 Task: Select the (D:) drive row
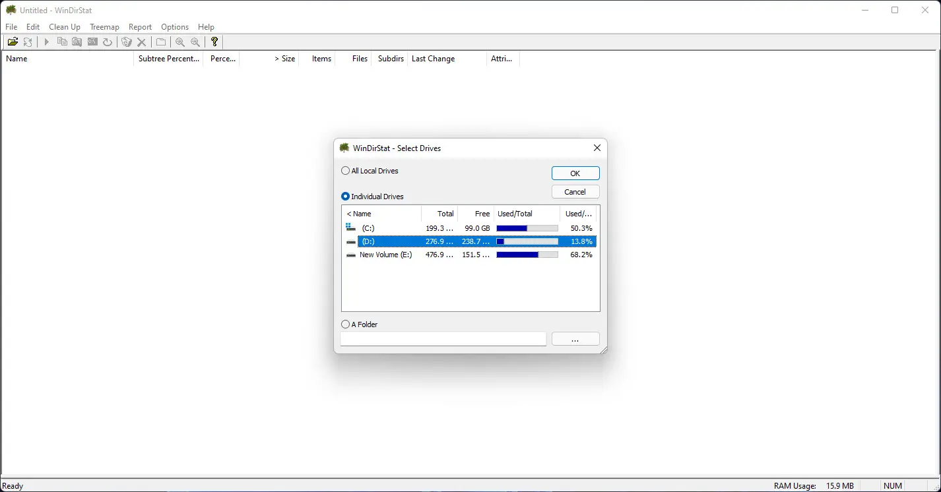(x=471, y=241)
